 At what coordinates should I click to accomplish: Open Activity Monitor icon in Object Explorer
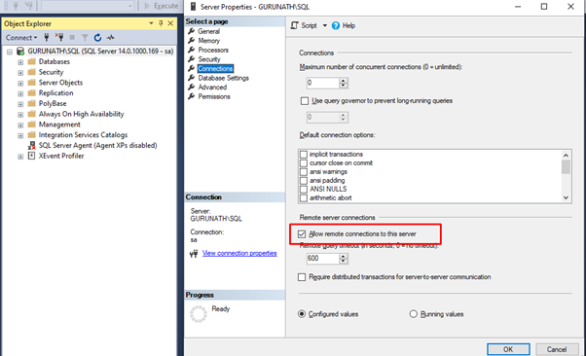pyautogui.click(x=111, y=37)
